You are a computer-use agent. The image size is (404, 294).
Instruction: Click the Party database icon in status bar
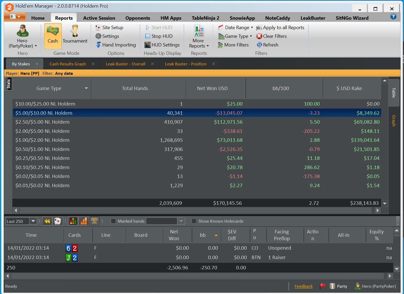click(x=332, y=286)
